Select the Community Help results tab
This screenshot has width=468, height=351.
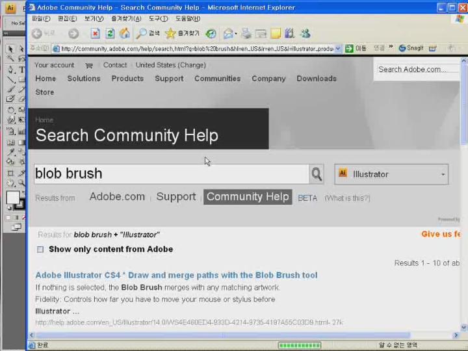point(248,197)
